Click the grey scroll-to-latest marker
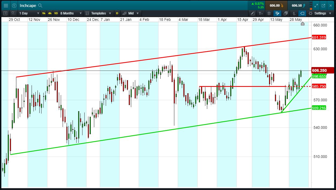Screen dimensions: 336x190 (303, 24)
